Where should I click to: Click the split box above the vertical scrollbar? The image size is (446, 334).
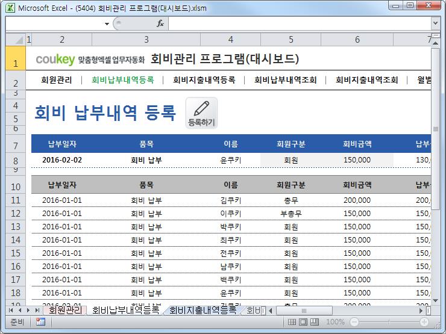coord(435,36)
